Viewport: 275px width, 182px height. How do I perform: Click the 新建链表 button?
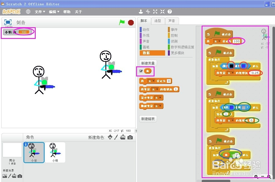tap(148, 119)
